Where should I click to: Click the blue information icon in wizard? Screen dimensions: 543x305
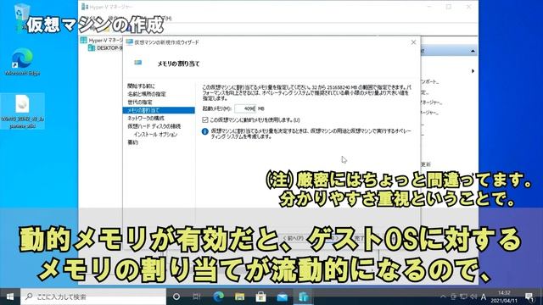point(205,131)
